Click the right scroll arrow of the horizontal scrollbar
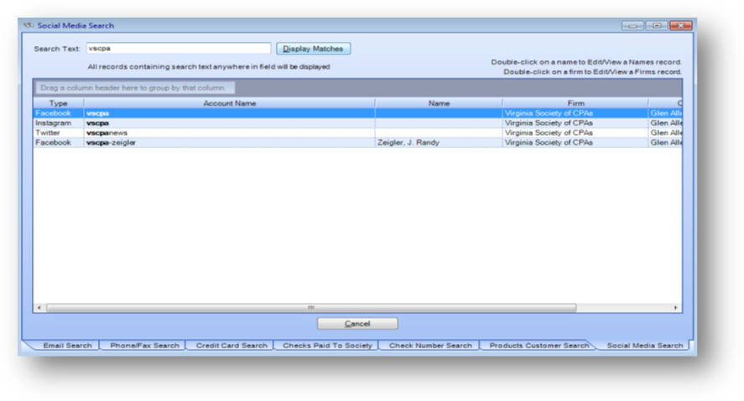Viewport: 744px width, 401px height. coord(676,308)
